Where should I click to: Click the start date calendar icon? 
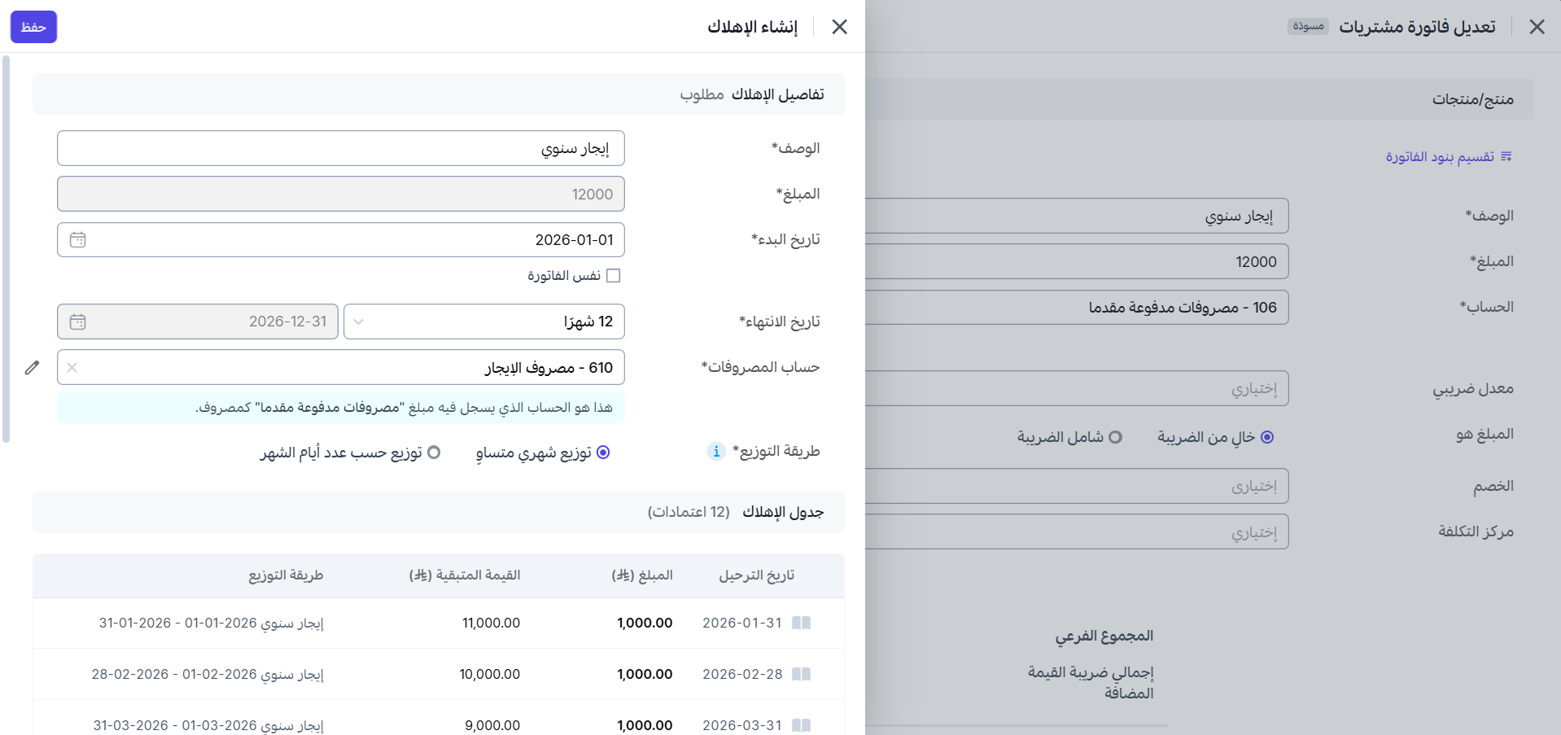click(x=78, y=240)
